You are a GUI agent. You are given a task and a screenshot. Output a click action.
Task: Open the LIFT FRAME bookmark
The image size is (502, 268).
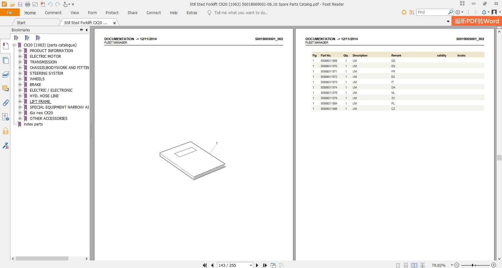[40, 102]
